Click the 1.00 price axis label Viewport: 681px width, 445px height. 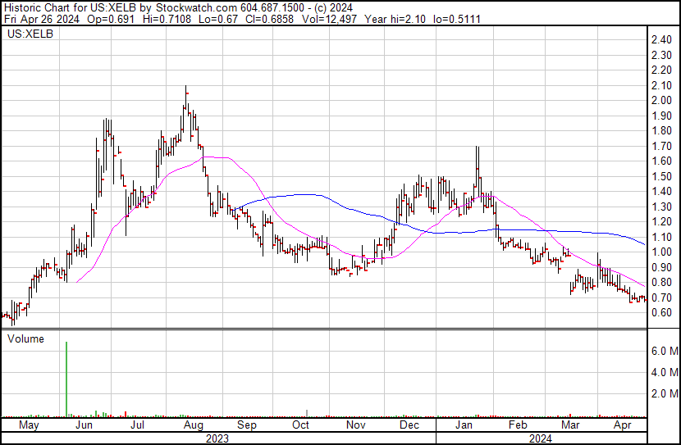(663, 252)
